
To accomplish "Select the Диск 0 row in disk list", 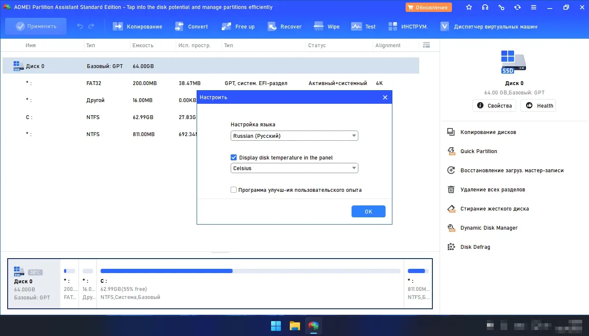I will (211, 66).
